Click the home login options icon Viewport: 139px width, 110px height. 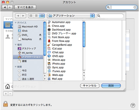[8, 86]
